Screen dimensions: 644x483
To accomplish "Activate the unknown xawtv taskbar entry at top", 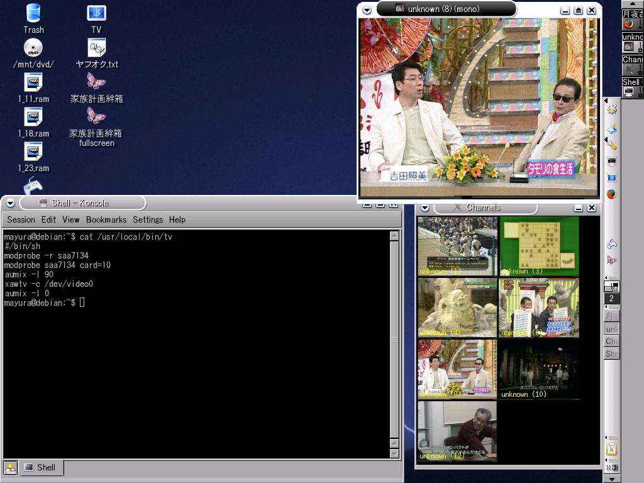I will (633, 42).
